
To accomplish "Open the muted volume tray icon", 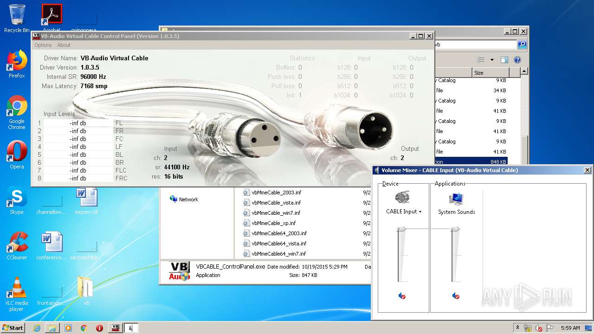I will (x=539, y=328).
